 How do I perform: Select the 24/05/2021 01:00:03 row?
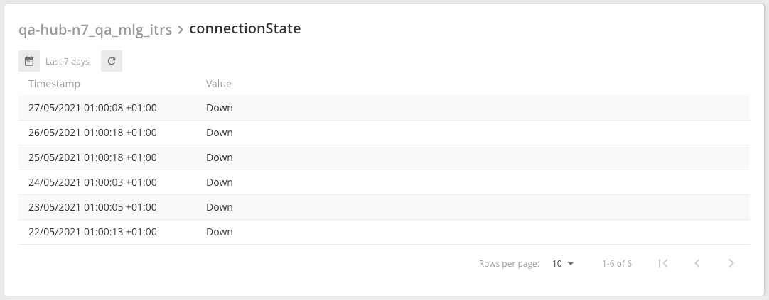click(x=384, y=182)
